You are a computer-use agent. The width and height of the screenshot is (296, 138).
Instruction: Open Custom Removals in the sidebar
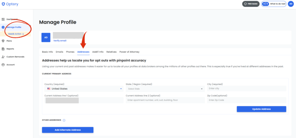click(x=15, y=57)
